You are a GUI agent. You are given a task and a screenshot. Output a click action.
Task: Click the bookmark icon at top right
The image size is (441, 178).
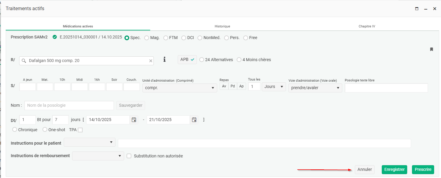431,49
